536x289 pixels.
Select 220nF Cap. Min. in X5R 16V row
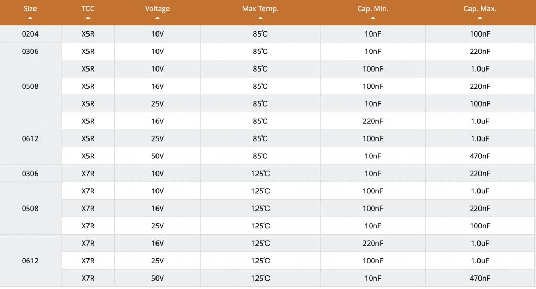373,121
